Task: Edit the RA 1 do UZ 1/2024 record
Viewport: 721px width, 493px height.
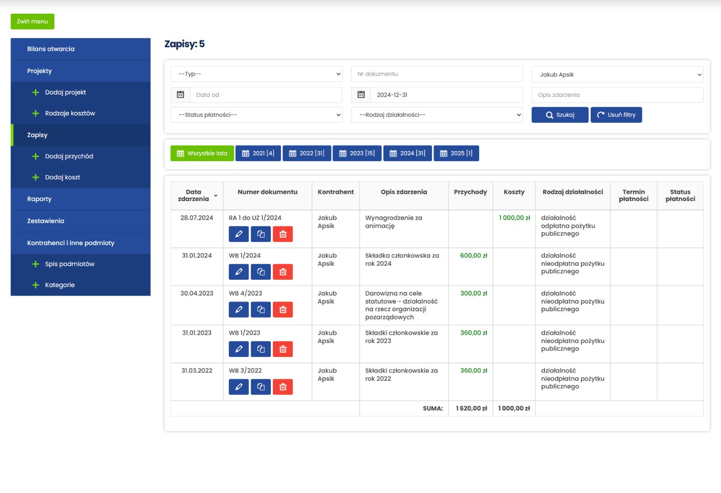Action: (239, 234)
